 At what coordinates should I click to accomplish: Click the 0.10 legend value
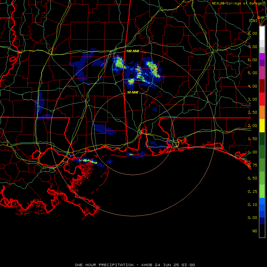pyautogui.click(x=252, y=205)
